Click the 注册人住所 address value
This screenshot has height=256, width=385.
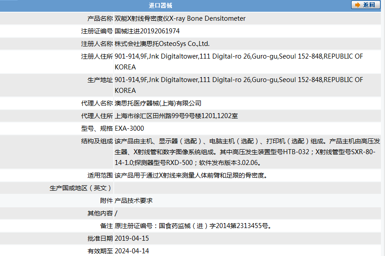(x=239, y=62)
